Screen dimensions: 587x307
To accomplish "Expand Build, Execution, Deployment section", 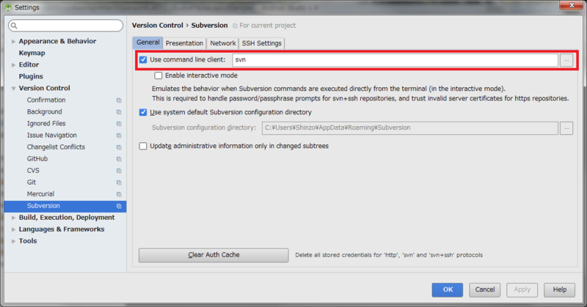I will pos(13,218).
